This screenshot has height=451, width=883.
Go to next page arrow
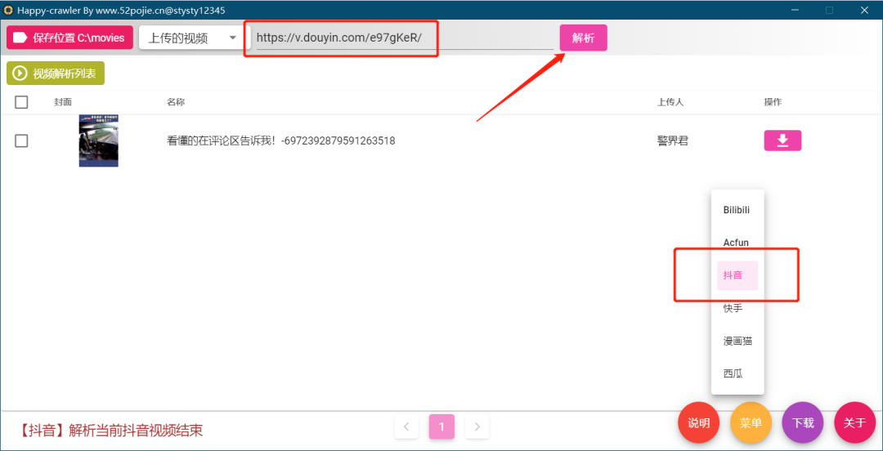[477, 426]
